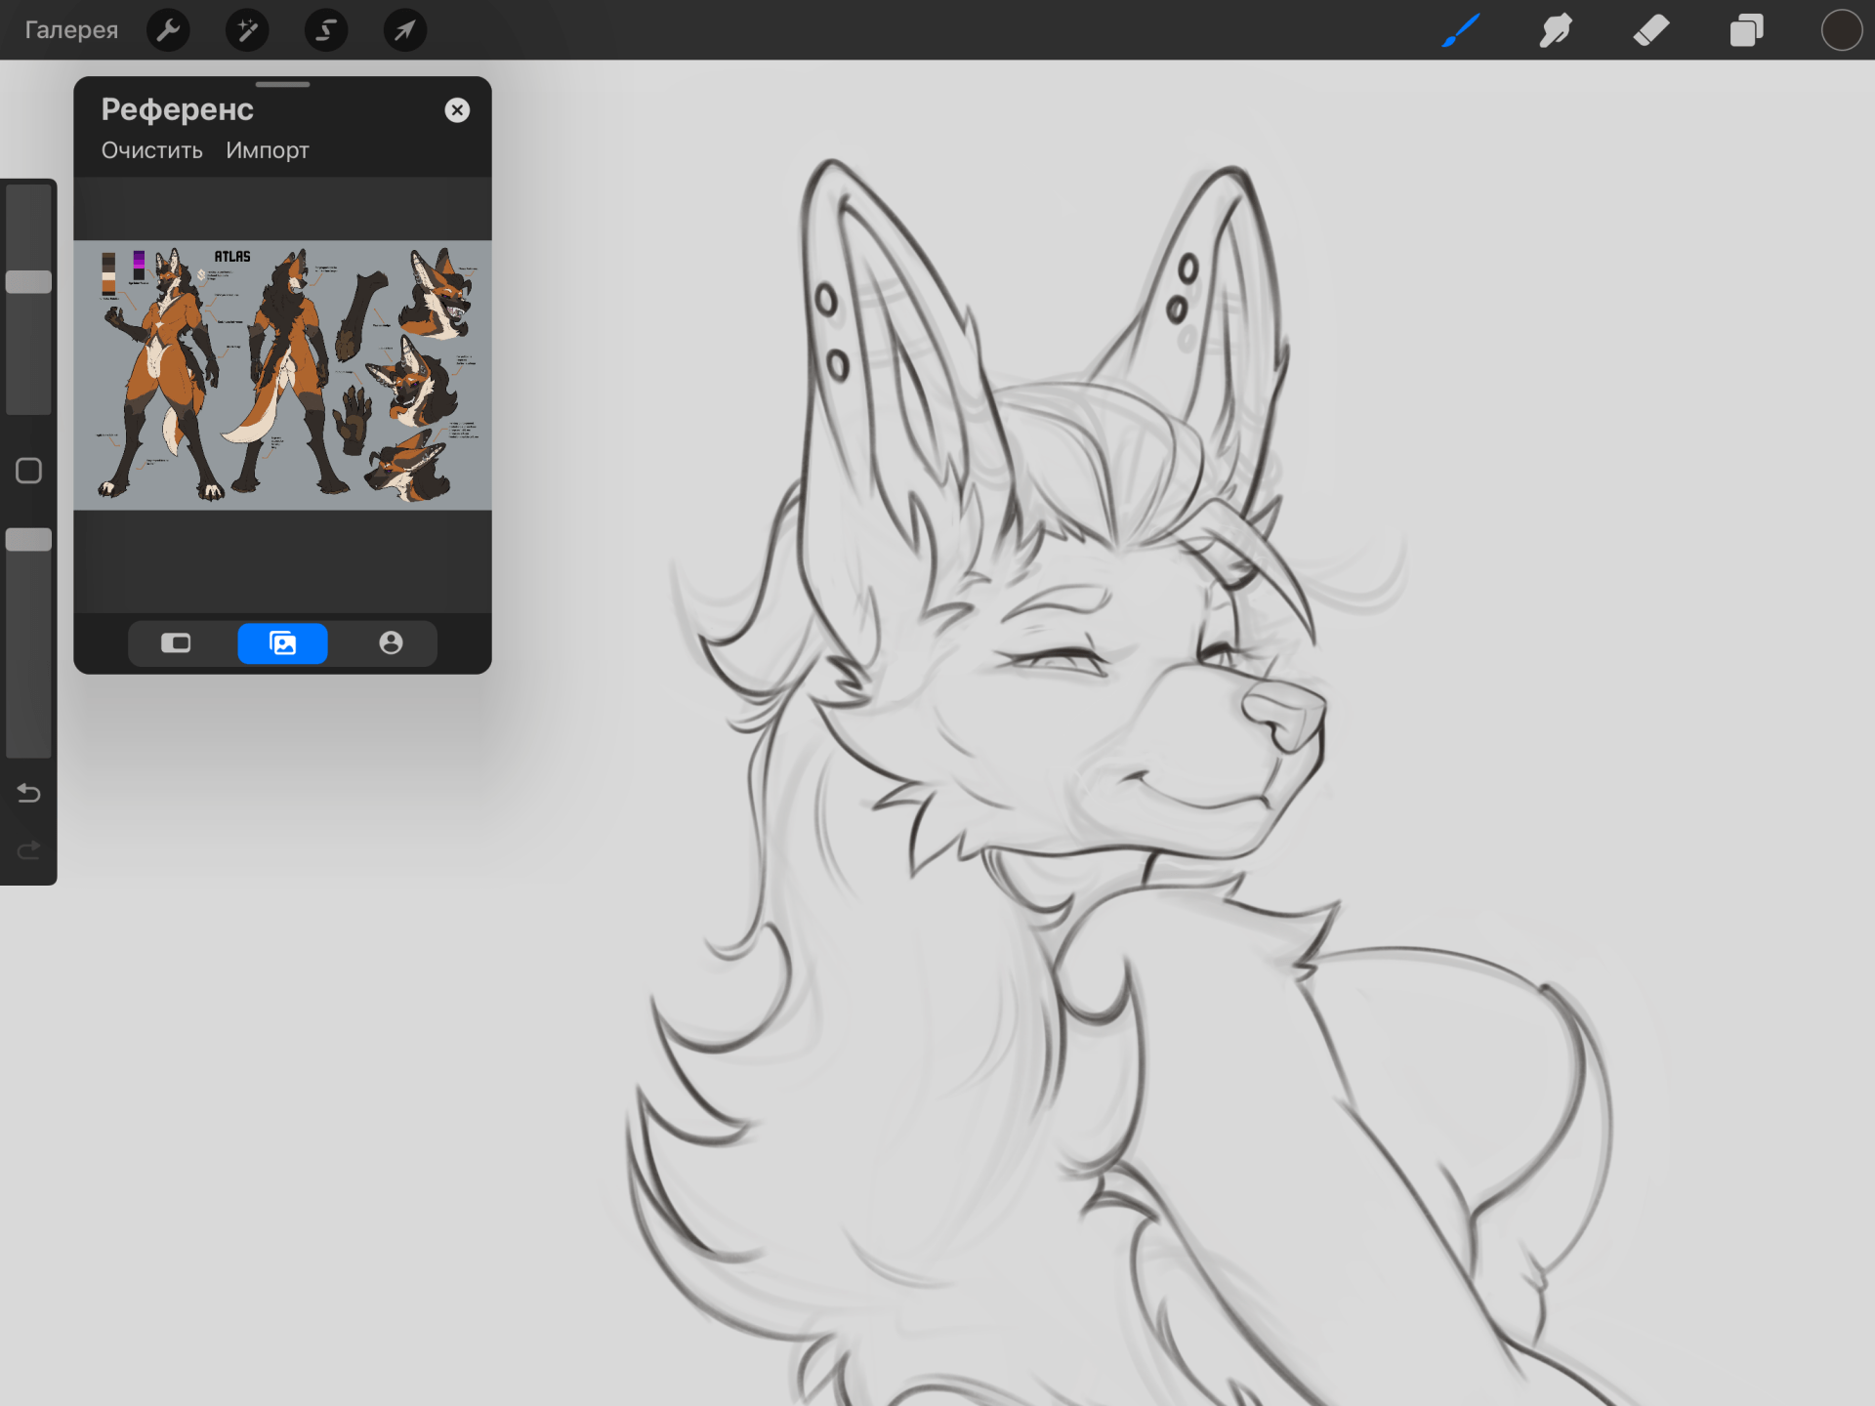Click Импорт to load a reference
This screenshot has width=1875, height=1406.
point(267,150)
